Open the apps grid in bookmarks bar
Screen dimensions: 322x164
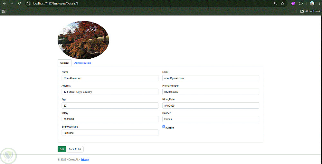coord(4,11)
